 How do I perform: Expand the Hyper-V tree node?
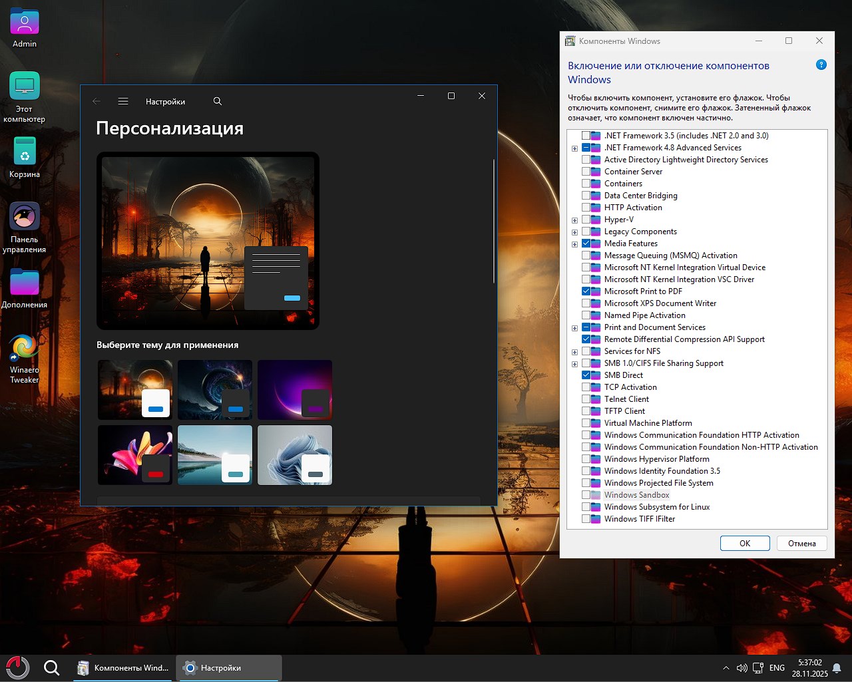(x=574, y=220)
